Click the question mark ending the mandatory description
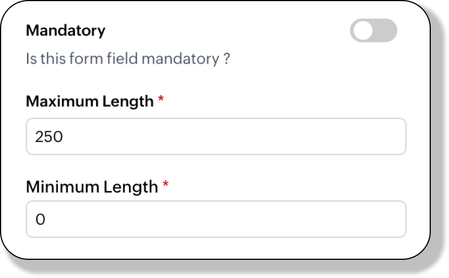The height and width of the screenshot is (278, 449). click(226, 58)
